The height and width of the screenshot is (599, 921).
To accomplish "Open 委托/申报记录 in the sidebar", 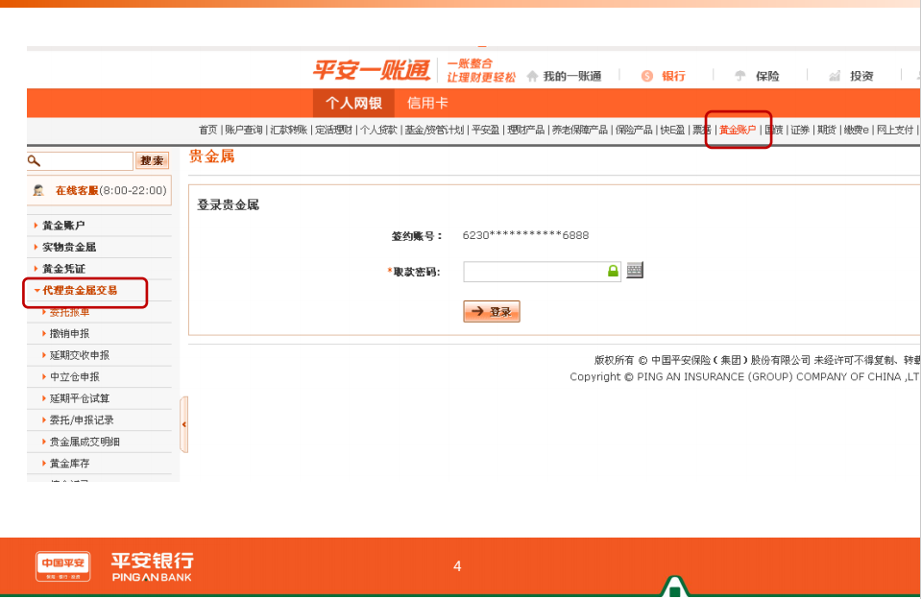I will (x=82, y=420).
